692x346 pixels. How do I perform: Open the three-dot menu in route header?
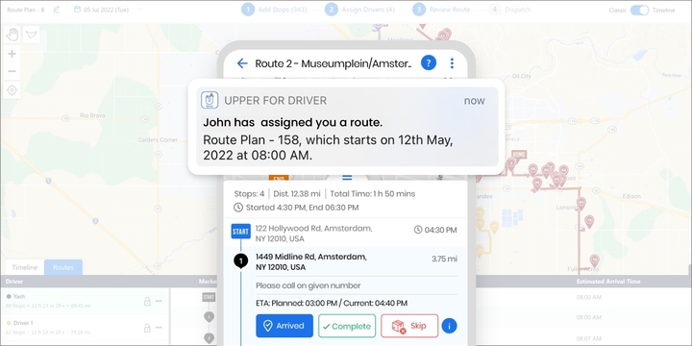[x=452, y=63]
